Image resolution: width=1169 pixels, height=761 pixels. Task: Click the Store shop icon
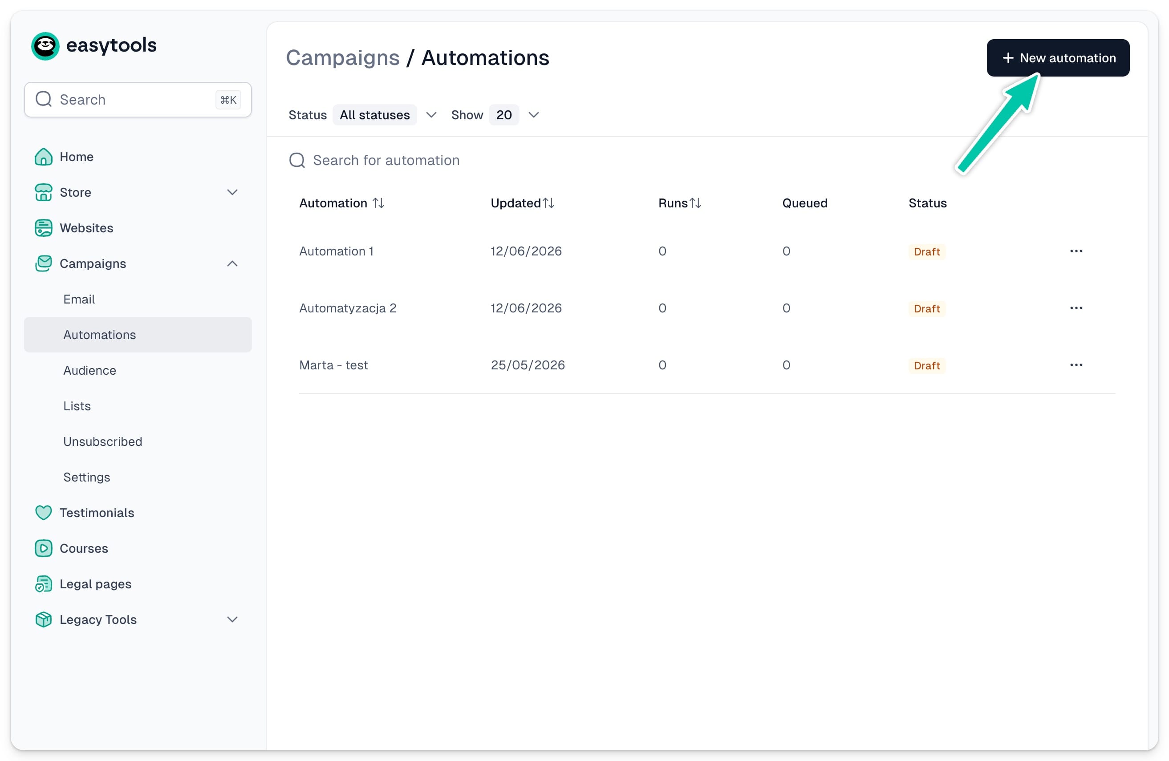pos(43,192)
